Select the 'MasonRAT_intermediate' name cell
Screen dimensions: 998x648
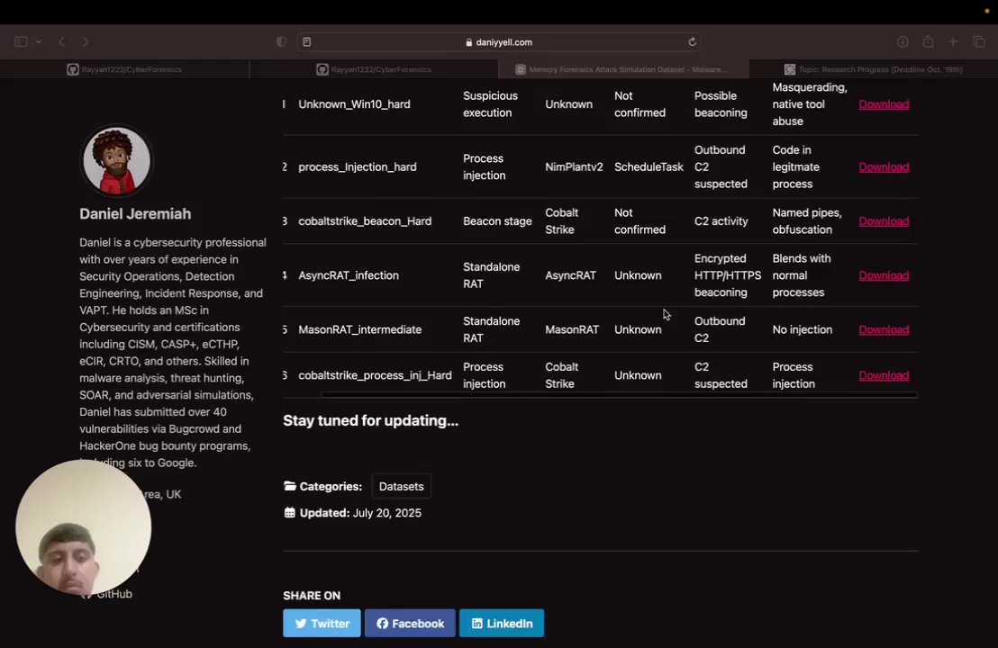pos(359,329)
